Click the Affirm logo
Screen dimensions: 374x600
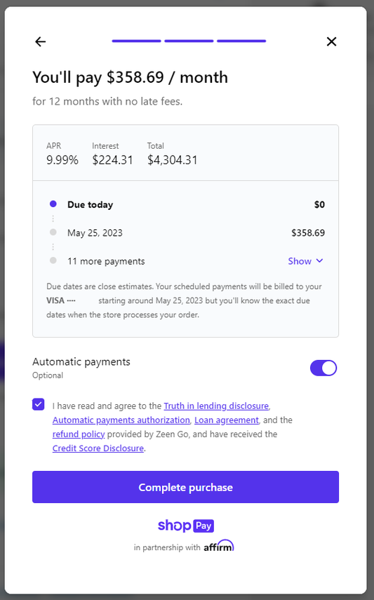[x=219, y=546]
